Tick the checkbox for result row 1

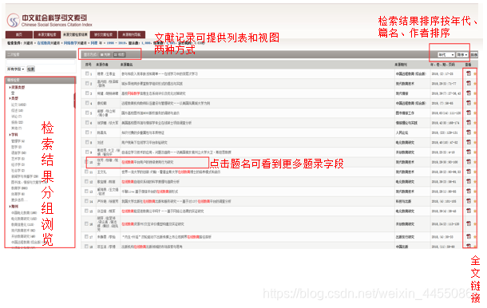pyautogui.click(x=87, y=73)
